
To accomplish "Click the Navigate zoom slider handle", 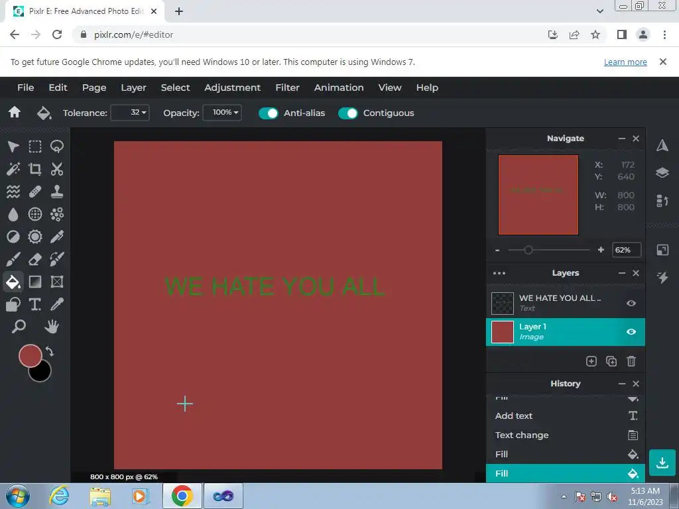I will pyautogui.click(x=528, y=250).
